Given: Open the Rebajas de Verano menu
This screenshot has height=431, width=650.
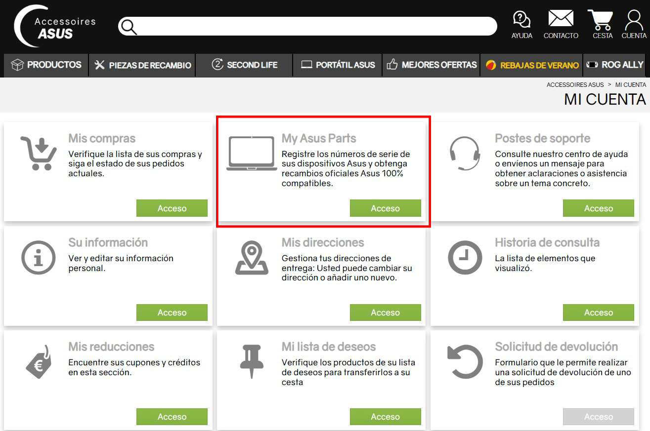Looking at the screenshot, I should click(x=532, y=65).
